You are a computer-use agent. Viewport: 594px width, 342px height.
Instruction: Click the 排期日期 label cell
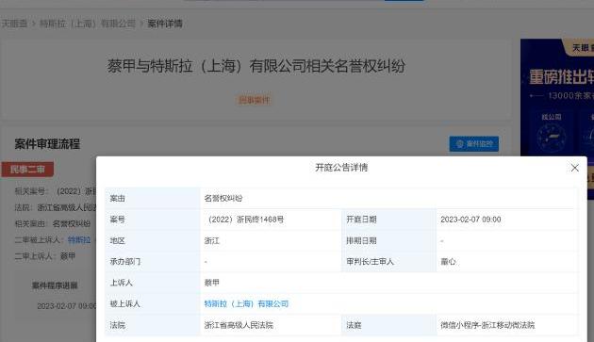[388, 240]
